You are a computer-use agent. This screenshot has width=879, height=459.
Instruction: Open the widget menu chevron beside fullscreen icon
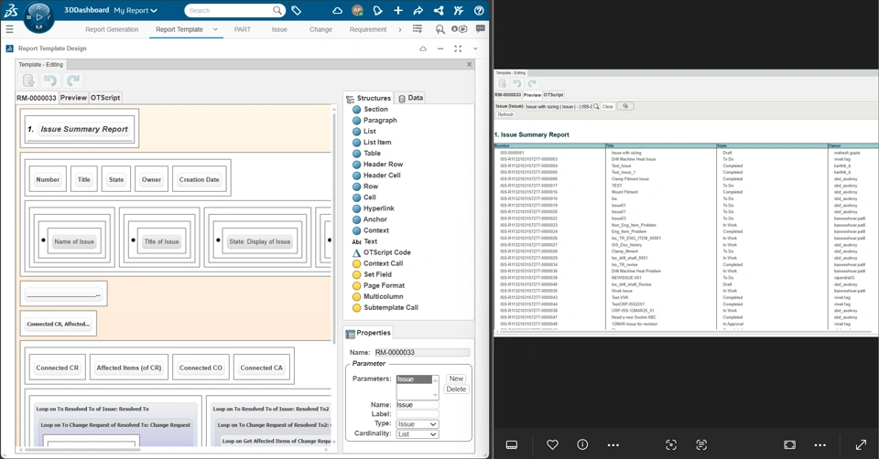pos(475,48)
